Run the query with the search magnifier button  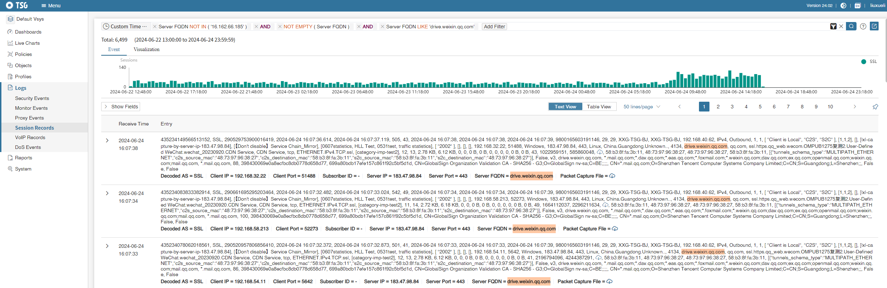851,27
